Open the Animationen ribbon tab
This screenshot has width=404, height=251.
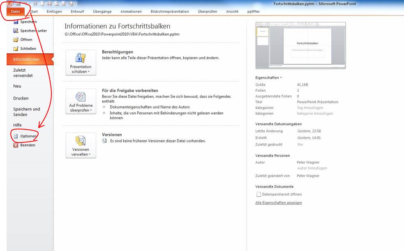tap(131, 11)
